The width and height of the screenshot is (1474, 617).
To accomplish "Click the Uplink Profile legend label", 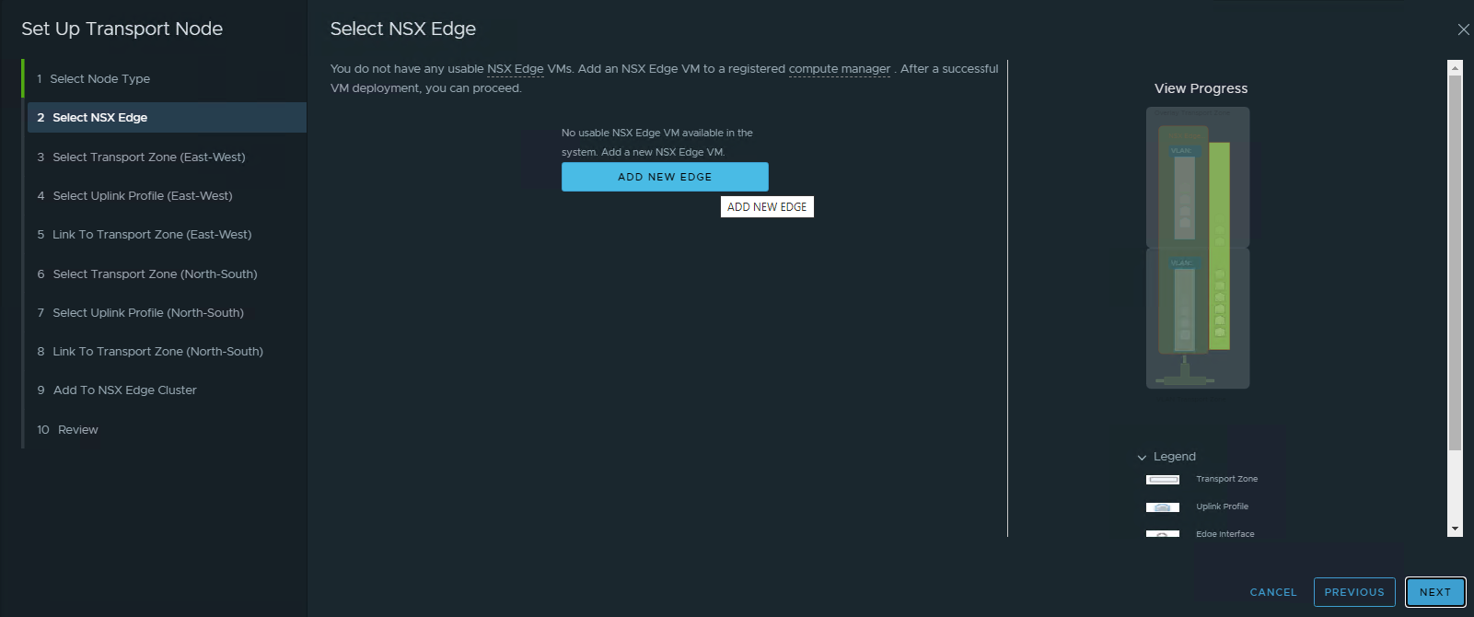I will click(x=1222, y=506).
